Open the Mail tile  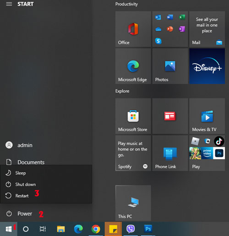[x=207, y=29]
